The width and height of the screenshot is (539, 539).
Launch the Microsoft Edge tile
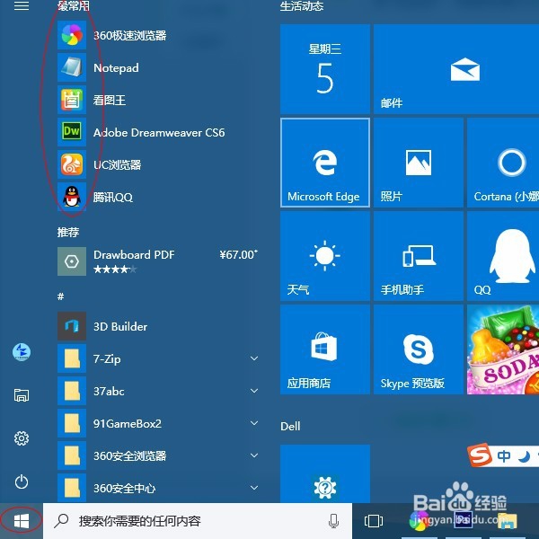pyautogui.click(x=325, y=163)
